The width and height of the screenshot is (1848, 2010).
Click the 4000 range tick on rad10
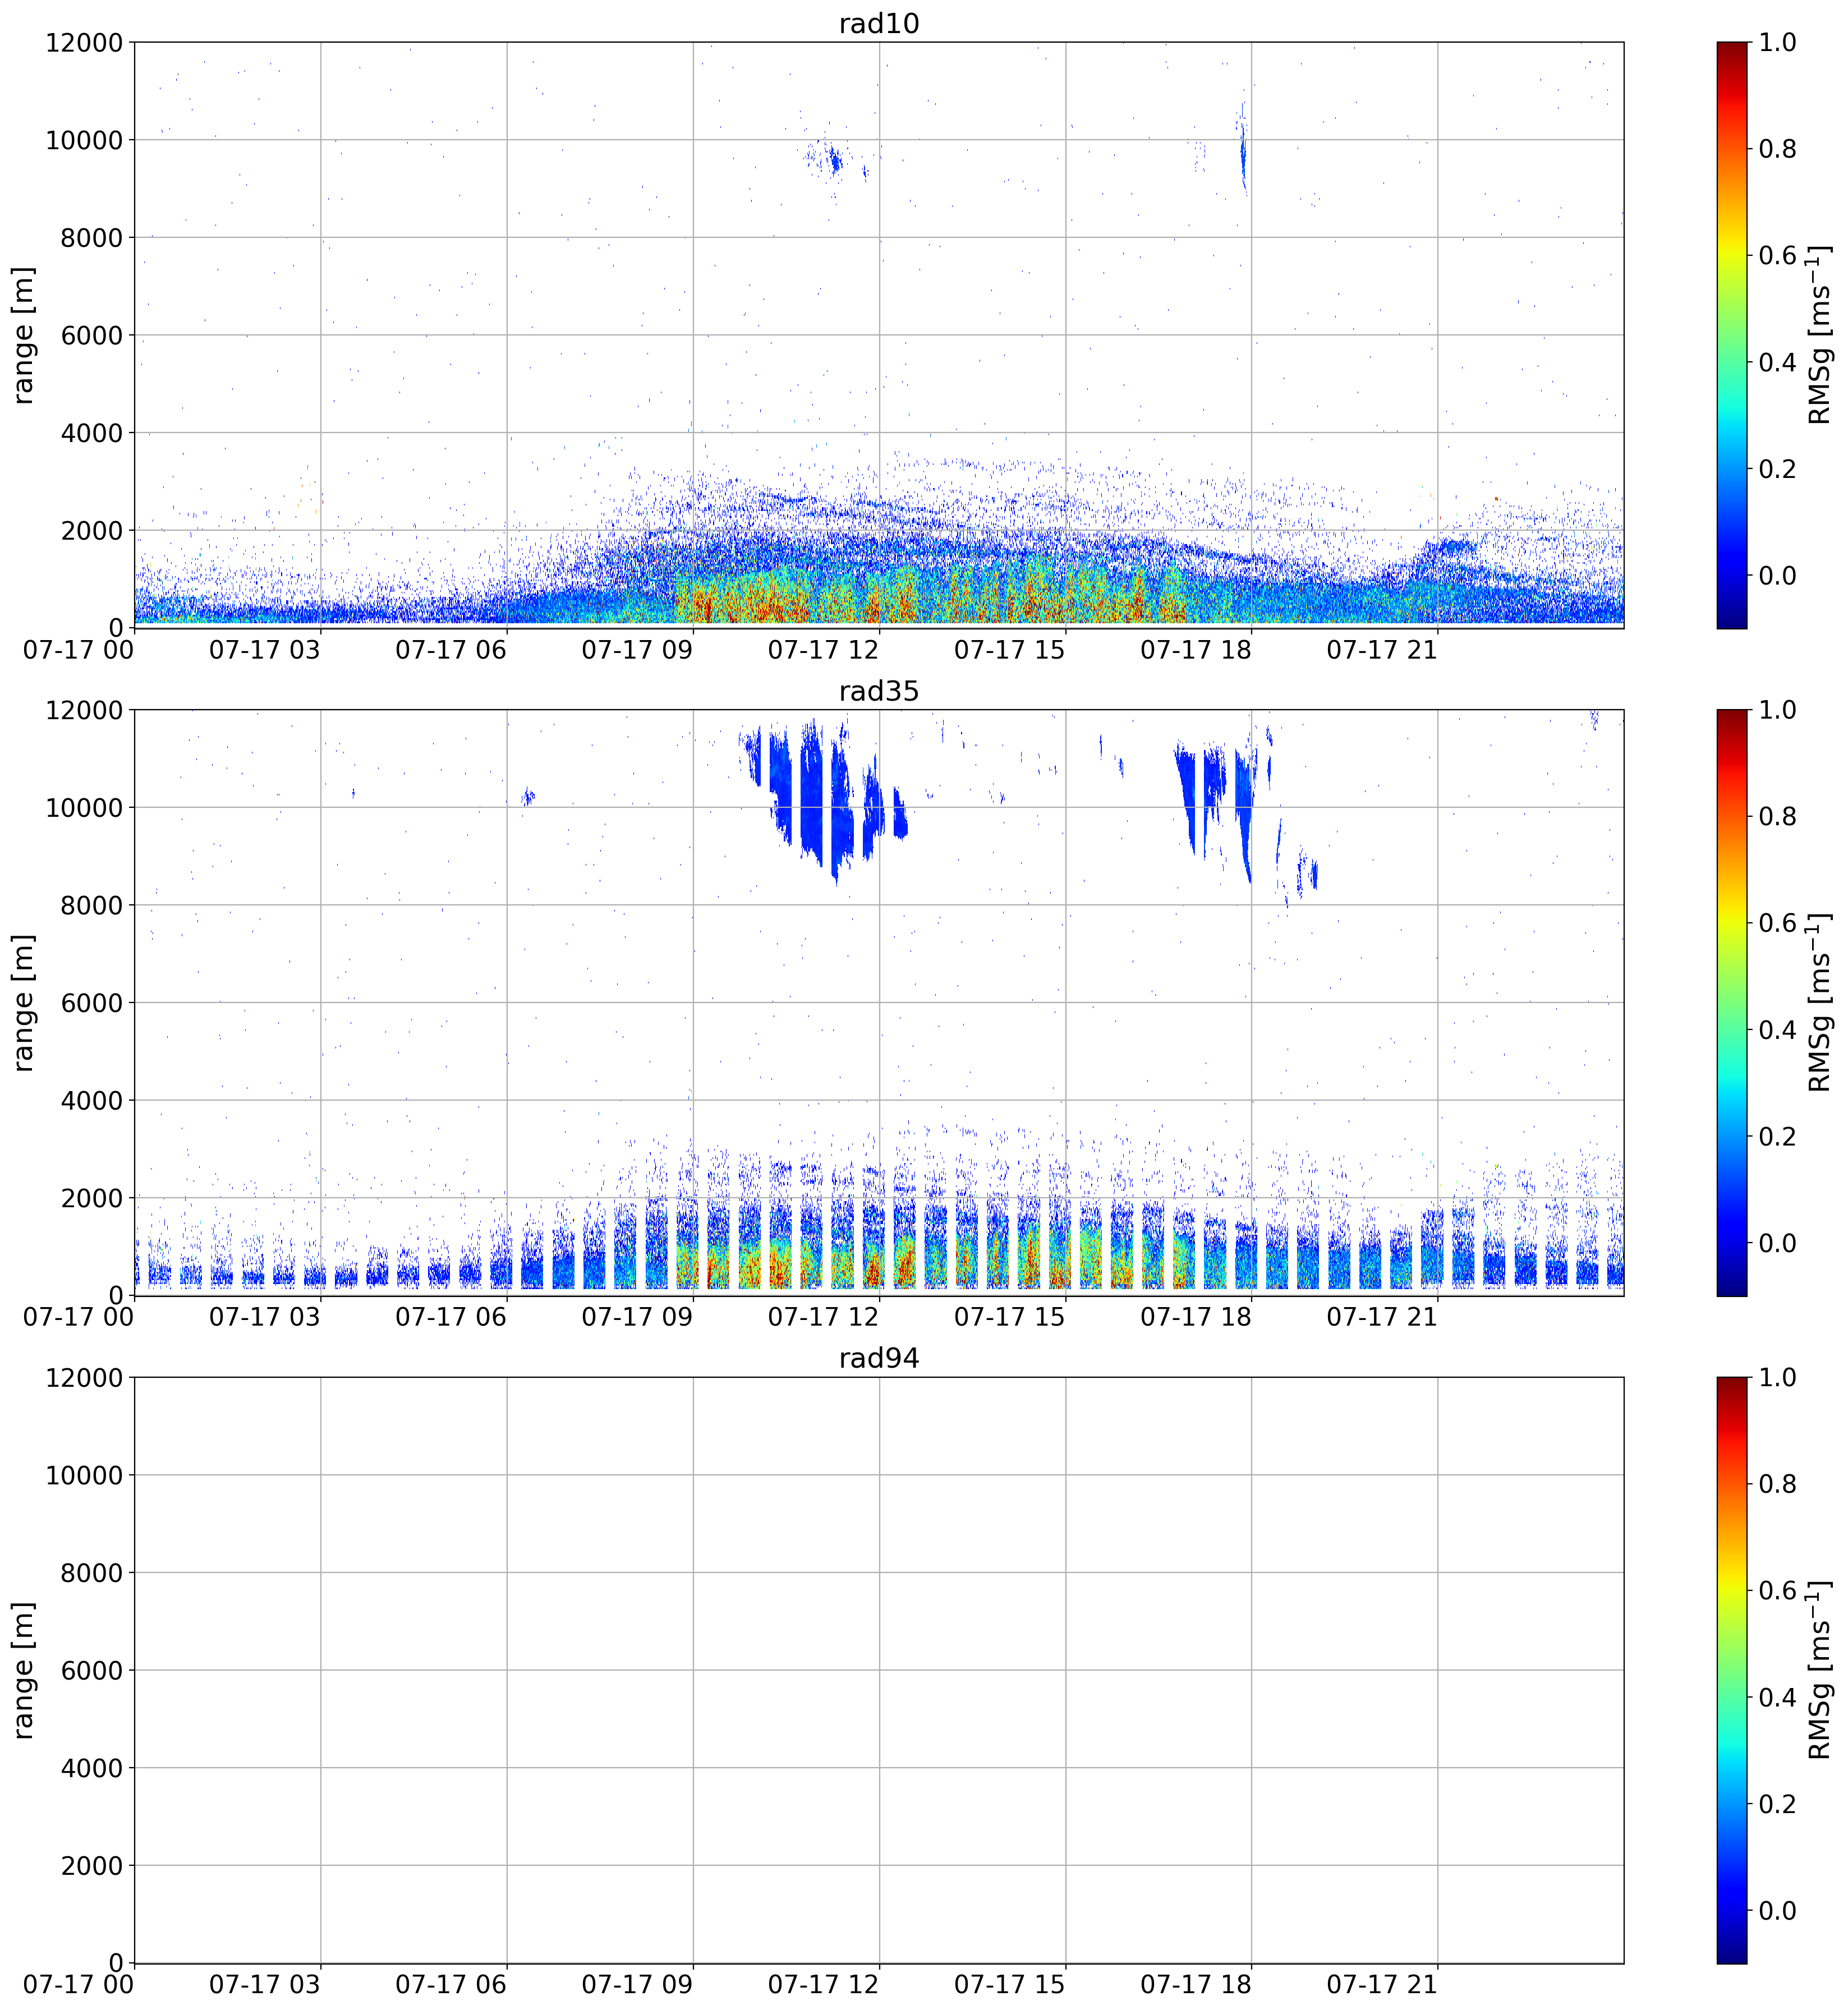coord(92,433)
